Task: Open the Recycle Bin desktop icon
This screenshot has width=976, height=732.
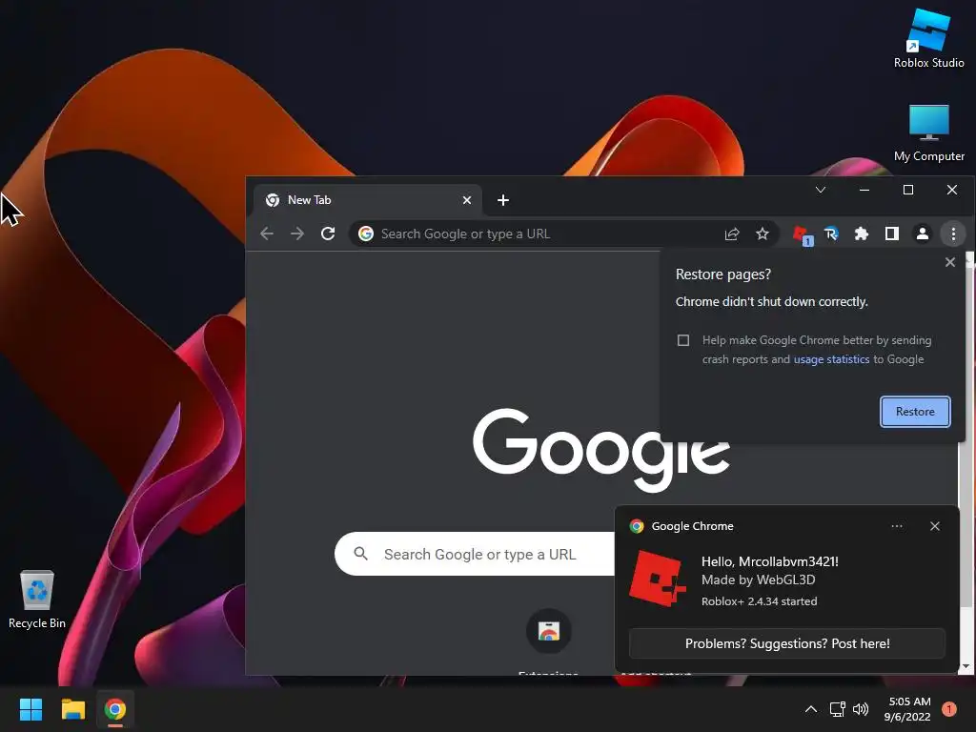Action: [37, 600]
